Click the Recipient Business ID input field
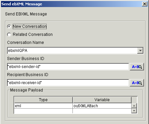149x124 pixels. 68,83
